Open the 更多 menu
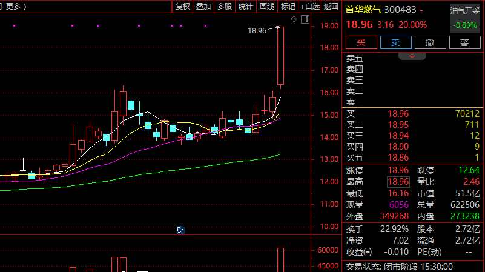This screenshot has height=272, width=485. (16, 7)
